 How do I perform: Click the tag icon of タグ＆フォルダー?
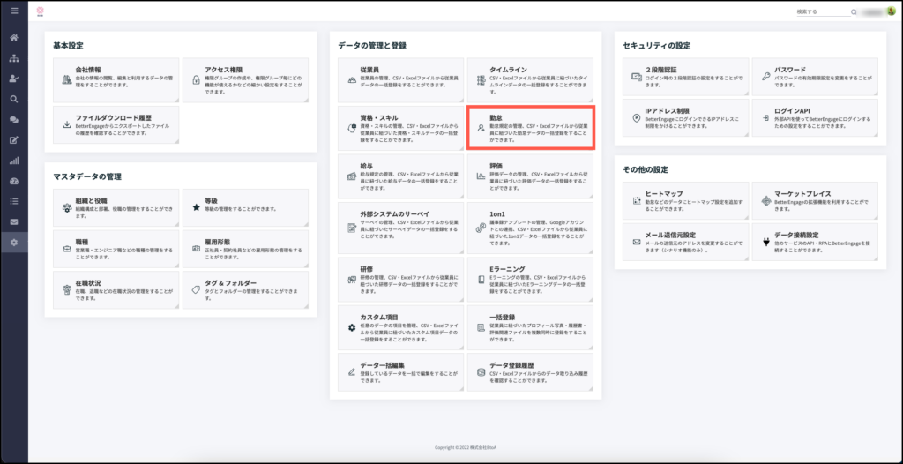(195, 290)
